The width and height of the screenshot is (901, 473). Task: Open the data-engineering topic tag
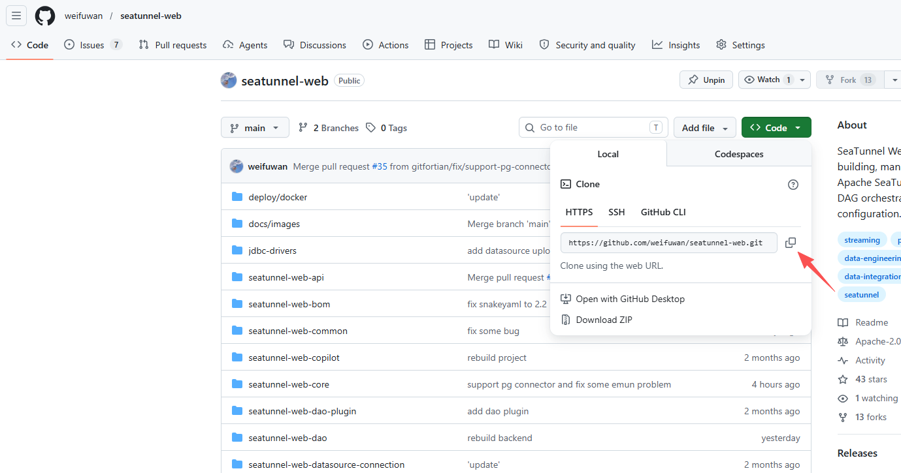tap(870, 258)
